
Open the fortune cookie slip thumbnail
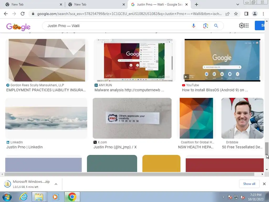[132, 118]
